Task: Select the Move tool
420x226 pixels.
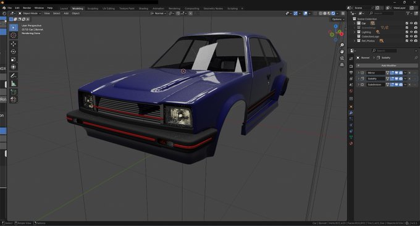Action: [x=14, y=44]
